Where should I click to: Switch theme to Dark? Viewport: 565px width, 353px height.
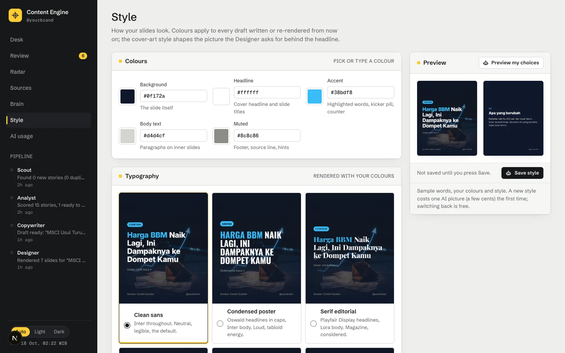(x=59, y=332)
